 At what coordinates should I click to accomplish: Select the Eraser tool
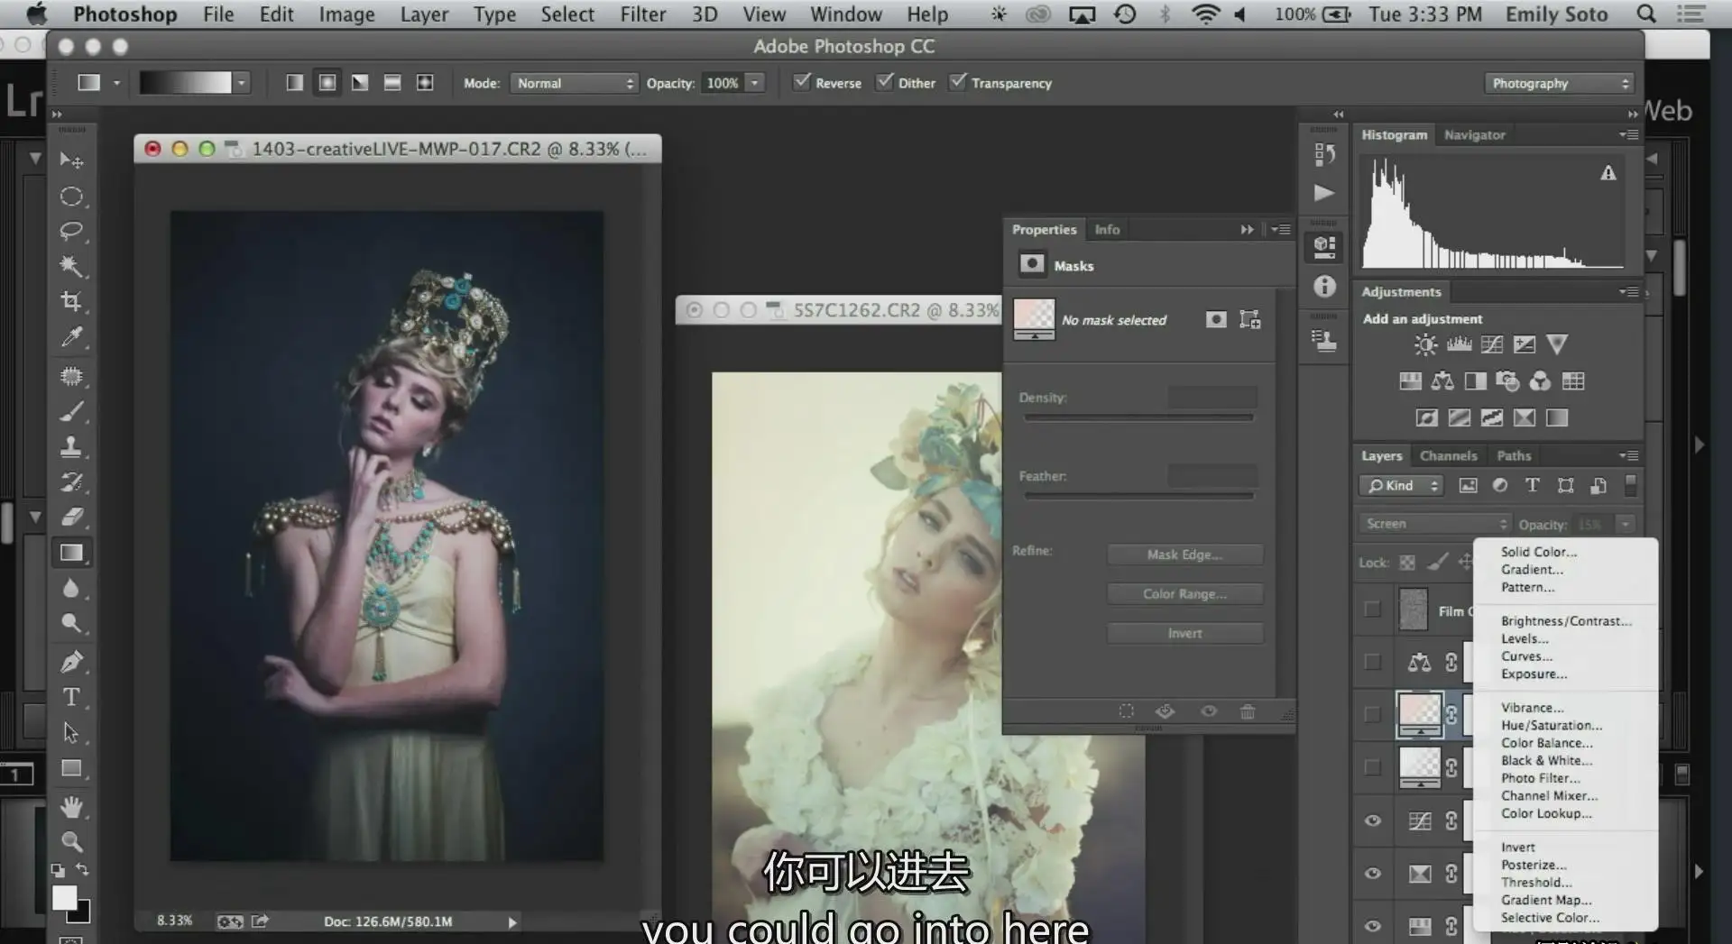(71, 517)
